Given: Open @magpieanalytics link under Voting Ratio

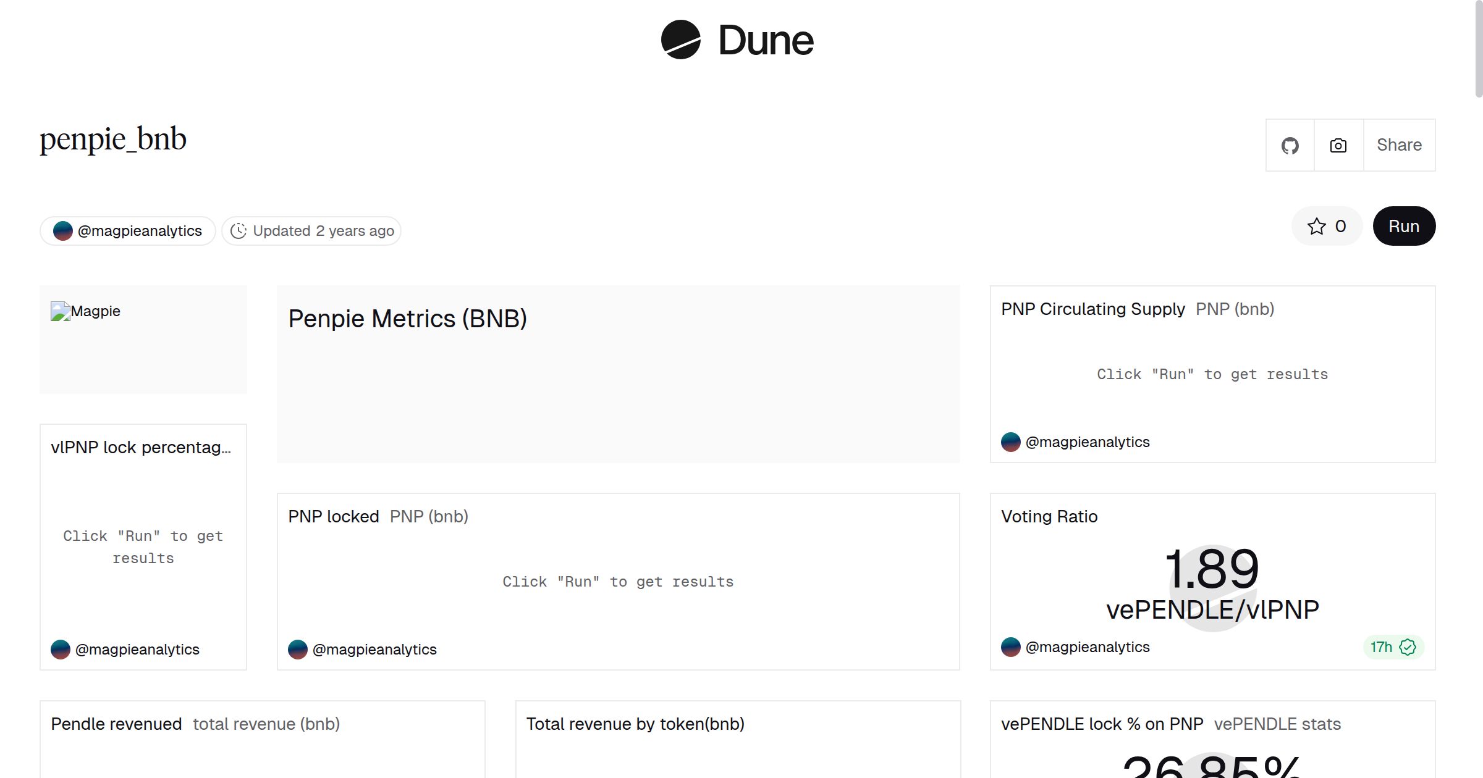Looking at the screenshot, I should 1087,647.
